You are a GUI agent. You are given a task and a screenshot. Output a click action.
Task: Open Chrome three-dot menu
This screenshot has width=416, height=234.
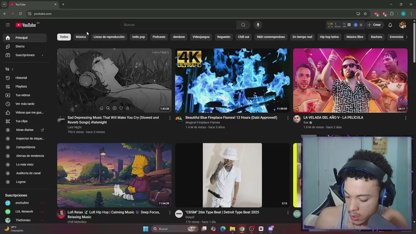point(411,14)
